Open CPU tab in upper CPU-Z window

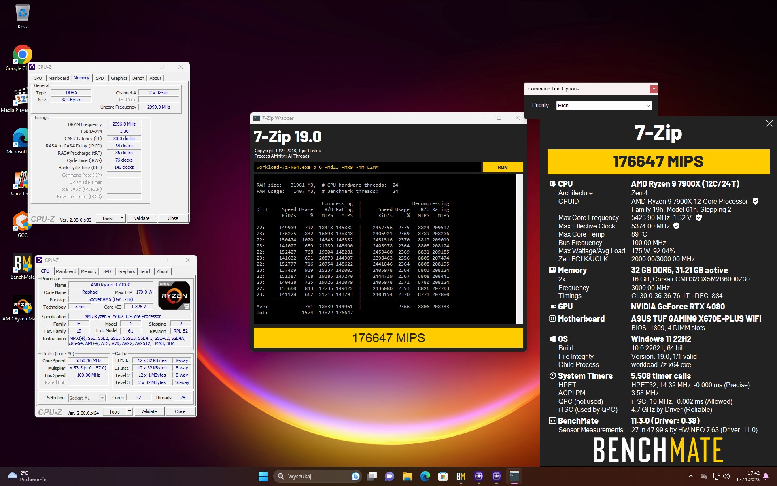[38, 78]
